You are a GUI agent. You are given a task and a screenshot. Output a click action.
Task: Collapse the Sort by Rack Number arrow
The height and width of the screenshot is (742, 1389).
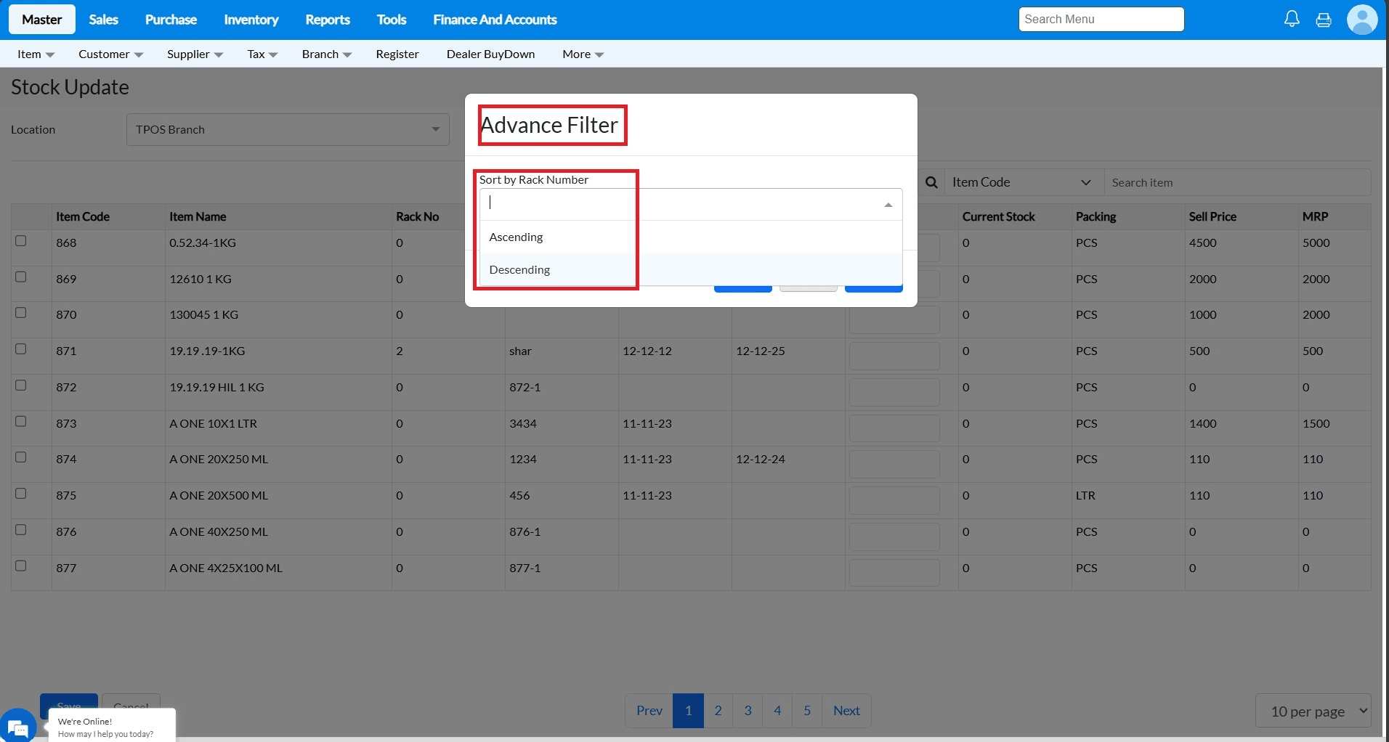[888, 205]
